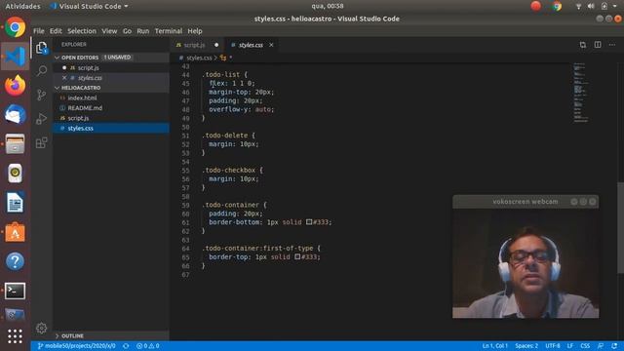Image resolution: width=624 pixels, height=351 pixels.
Task: Open the Search view in the activity bar
Action: click(x=41, y=71)
